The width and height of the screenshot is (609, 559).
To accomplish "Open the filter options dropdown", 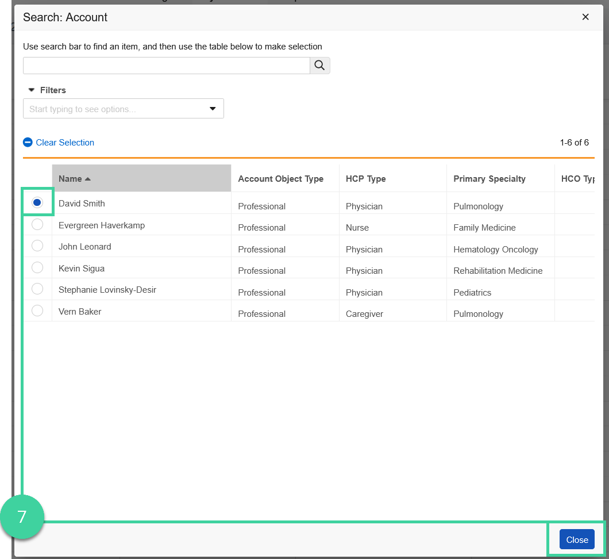I will coord(212,108).
